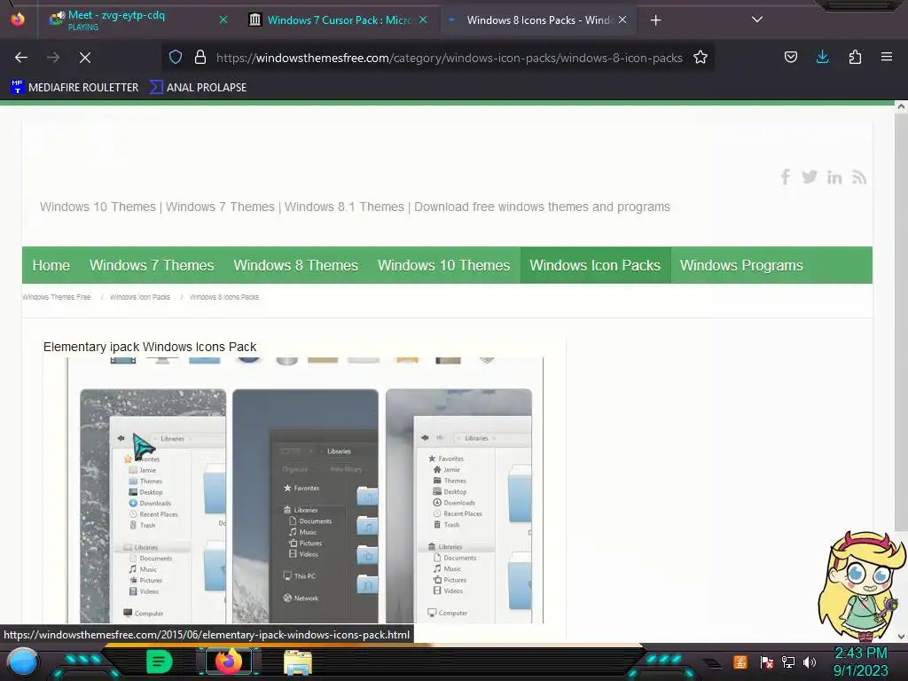Open the Java tray icon
The width and height of the screenshot is (908, 681).
740,661
